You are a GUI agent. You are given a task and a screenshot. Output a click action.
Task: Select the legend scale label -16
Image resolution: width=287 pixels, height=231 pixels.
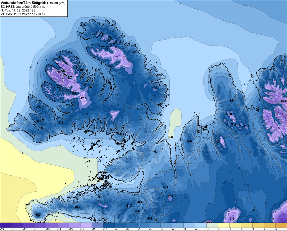coord(36,229)
